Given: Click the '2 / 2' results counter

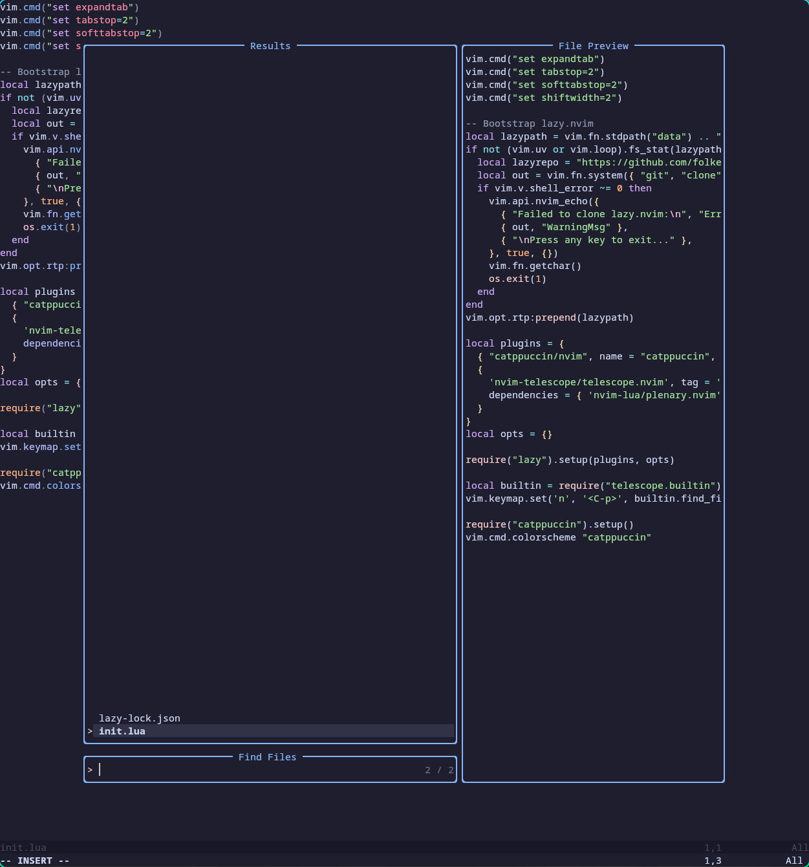Looking at the screenshot, I should (439, 770).
